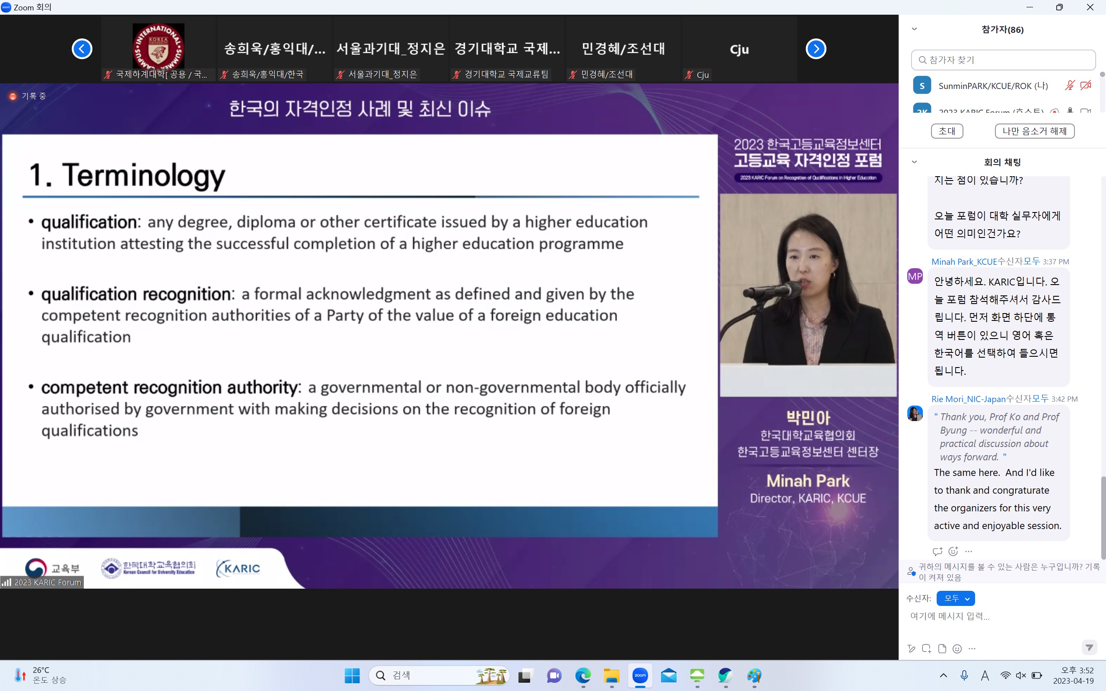This screenshot has height=691, width=1106.
Task: Open Task View on taskbar
Action: pos(526,675)
